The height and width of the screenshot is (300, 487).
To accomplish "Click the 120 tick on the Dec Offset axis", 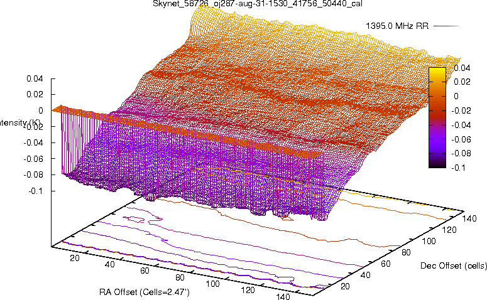I will [449, 230].
